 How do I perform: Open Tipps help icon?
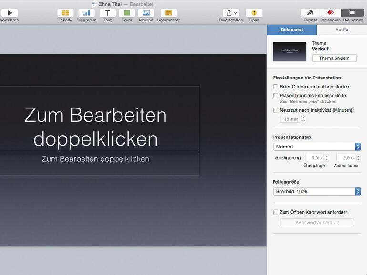[254, 13]
